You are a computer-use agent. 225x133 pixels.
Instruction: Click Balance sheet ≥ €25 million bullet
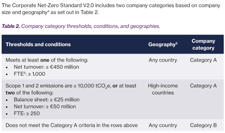pos(47,100)
